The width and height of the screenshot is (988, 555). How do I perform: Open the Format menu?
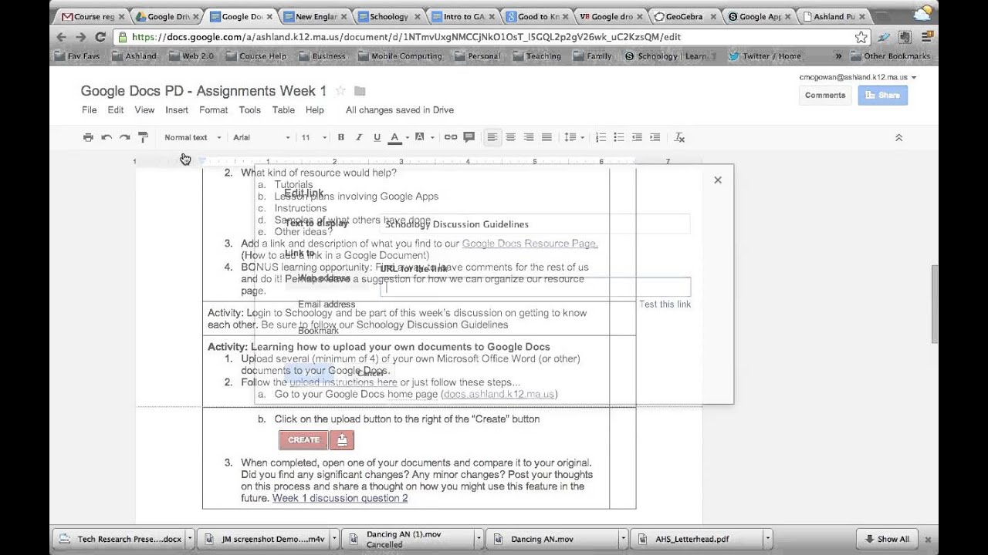click(x=214, y=110)
